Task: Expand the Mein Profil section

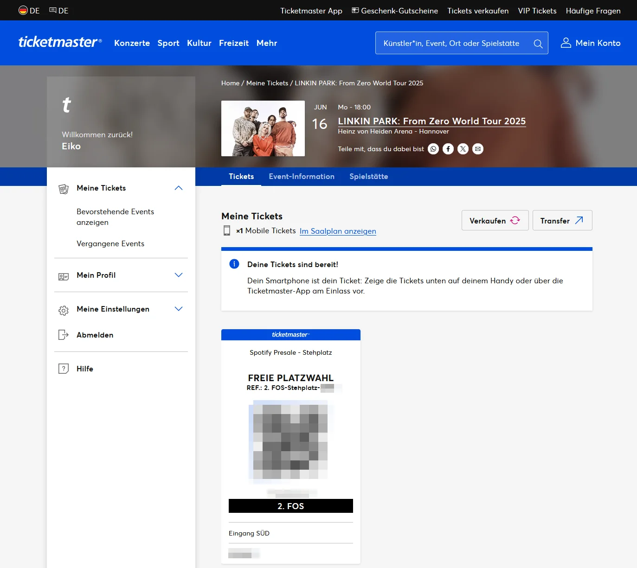Action: (179, 275)
